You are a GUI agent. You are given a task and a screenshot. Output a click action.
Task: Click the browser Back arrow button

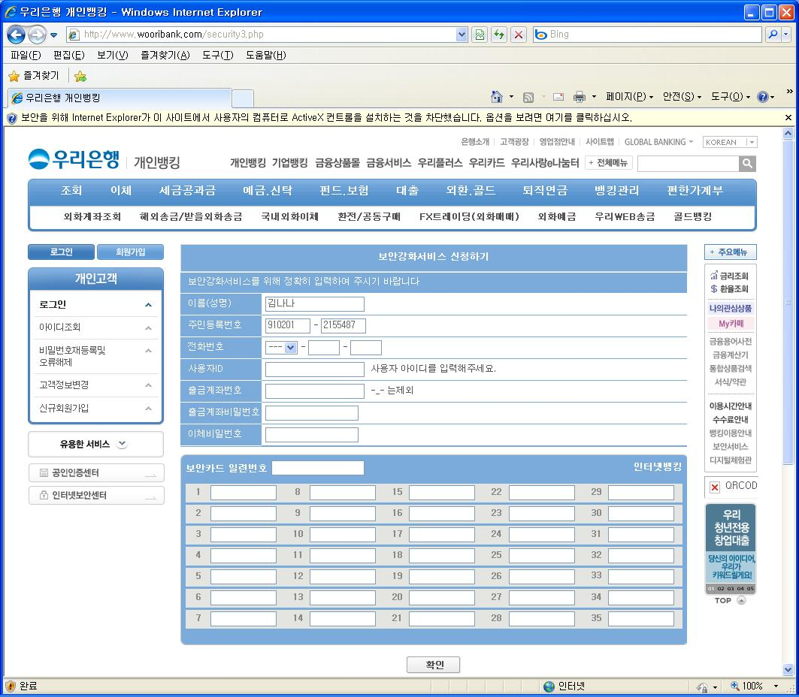tap(16, 34)
